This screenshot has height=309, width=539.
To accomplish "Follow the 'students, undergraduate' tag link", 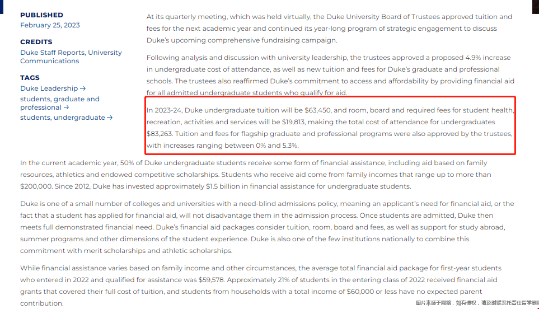I will tap(63, 118).
